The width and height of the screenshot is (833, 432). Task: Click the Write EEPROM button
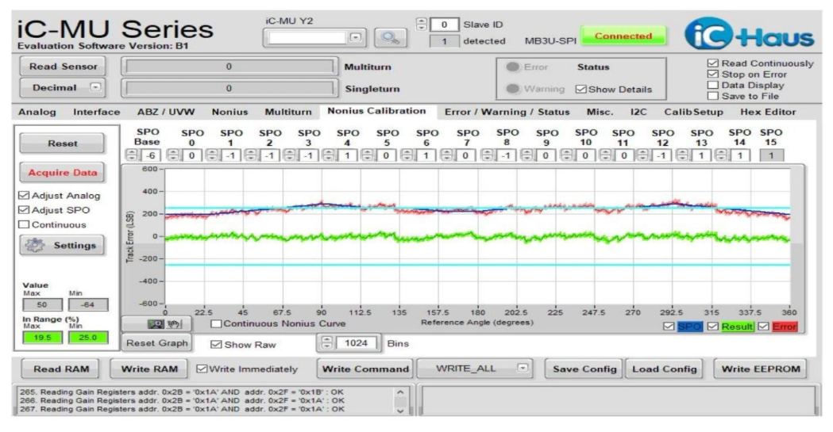click(x=760, y=369)
